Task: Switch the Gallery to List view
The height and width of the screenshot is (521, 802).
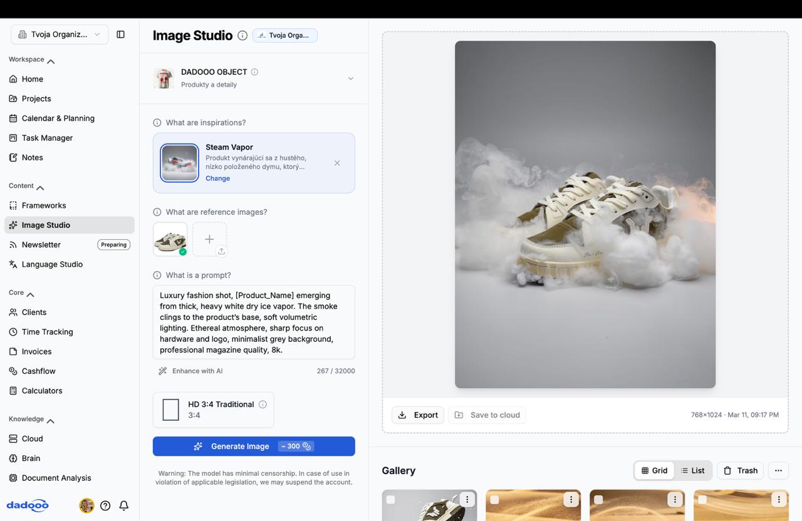Action: point(693,470)
